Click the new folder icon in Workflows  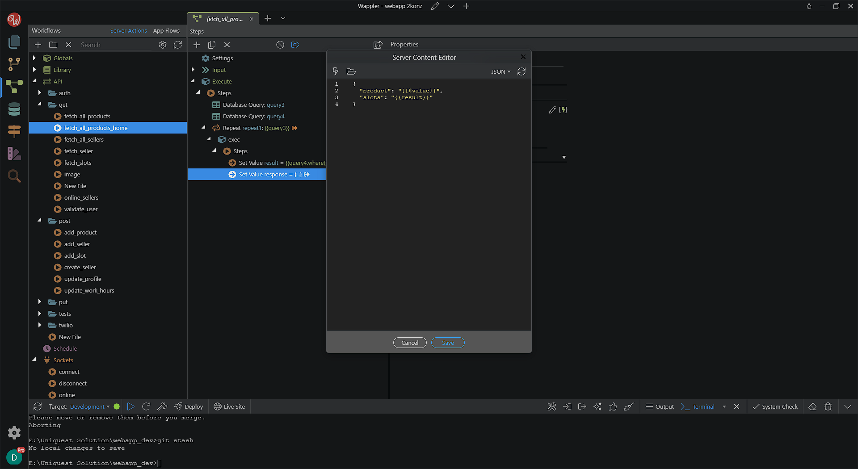click(53, 45)
